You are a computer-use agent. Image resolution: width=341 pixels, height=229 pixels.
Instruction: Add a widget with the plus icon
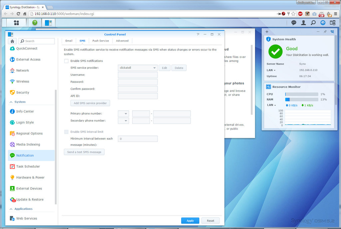pos(267,32)
